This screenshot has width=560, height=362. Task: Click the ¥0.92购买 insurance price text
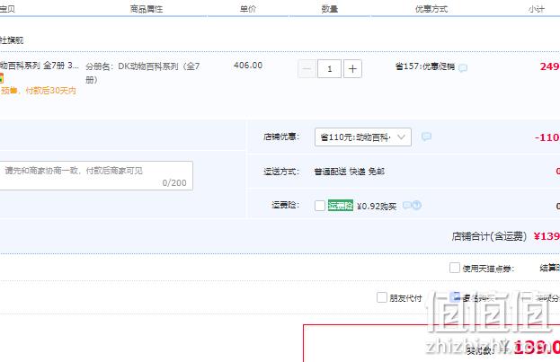pyautogui.click(x=377, y=207)
